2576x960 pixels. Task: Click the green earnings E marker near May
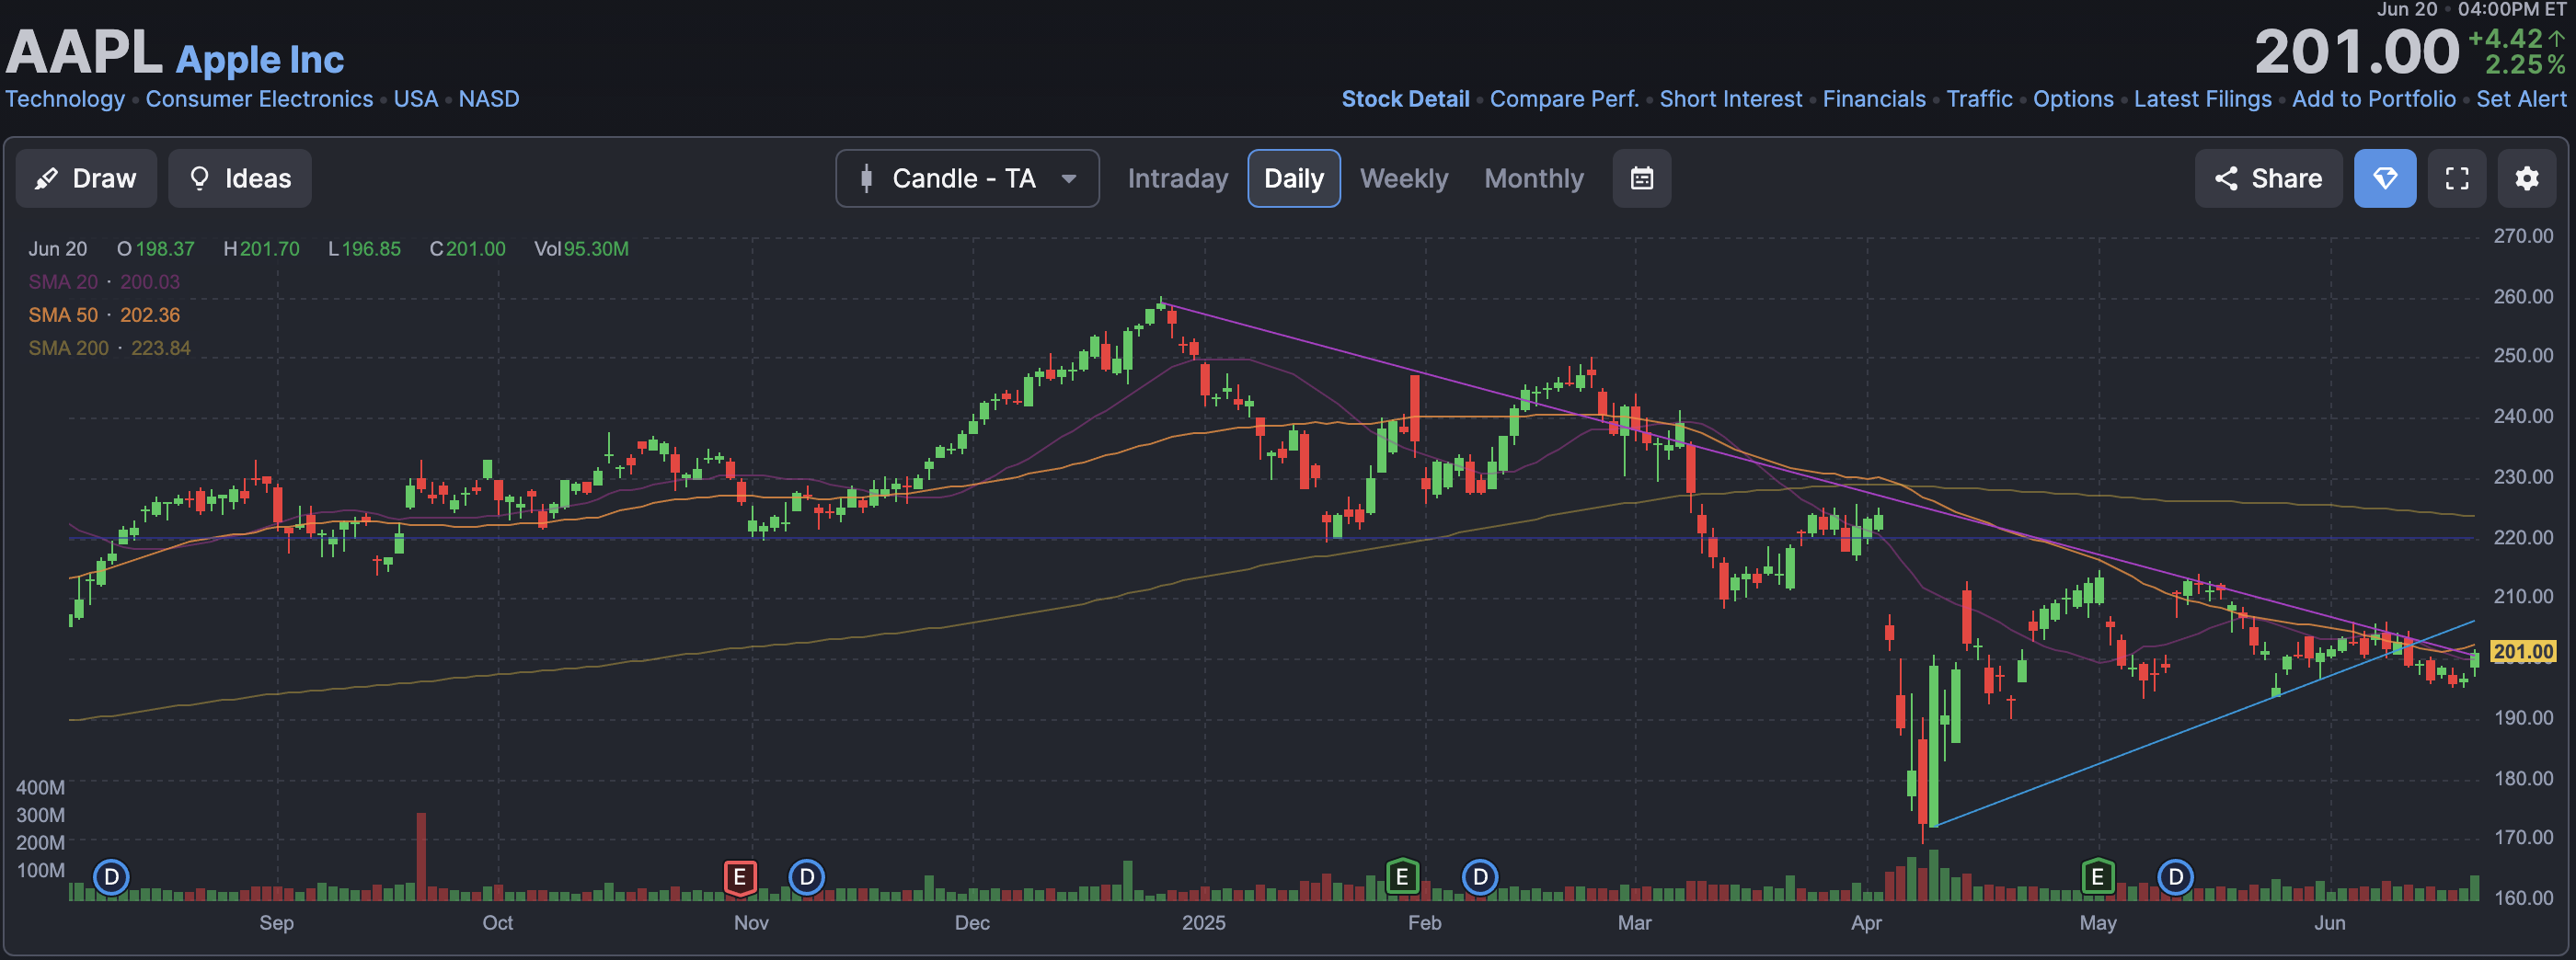pyautogui.click(x=2098, y=878)
